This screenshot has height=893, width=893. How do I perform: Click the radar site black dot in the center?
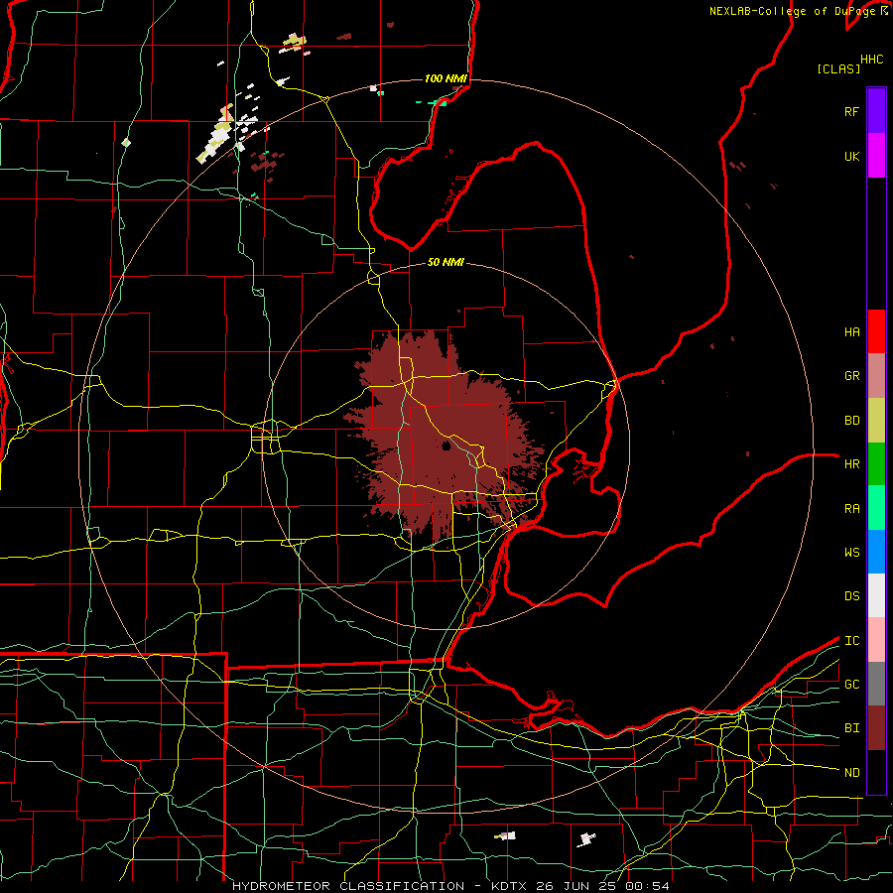coord(446,446)
